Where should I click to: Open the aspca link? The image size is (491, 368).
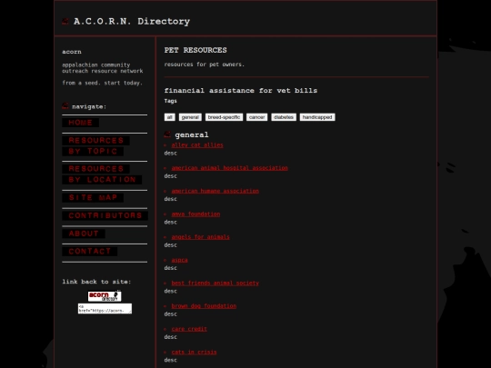(x=179, y=260)
